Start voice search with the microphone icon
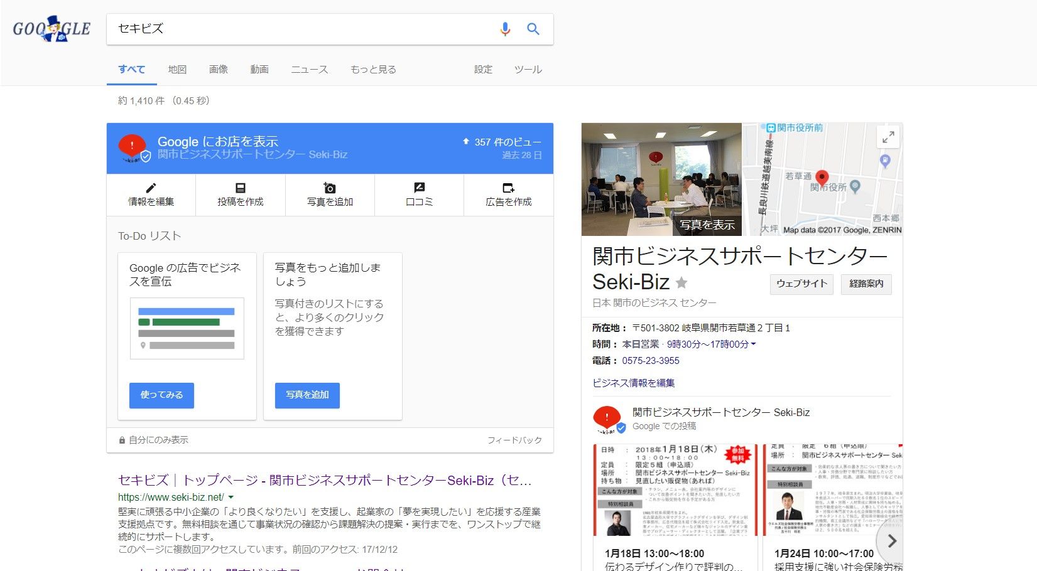 click(x=505, y=29)
